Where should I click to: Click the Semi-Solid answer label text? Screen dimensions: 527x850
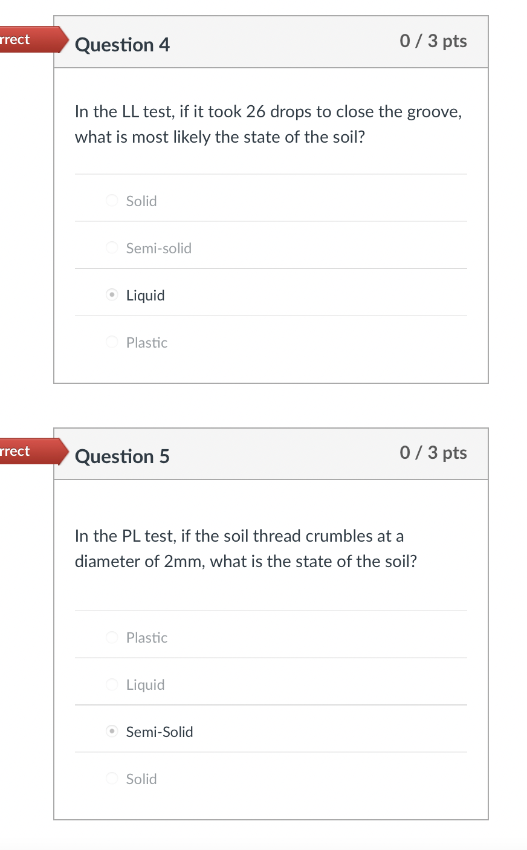159,732
